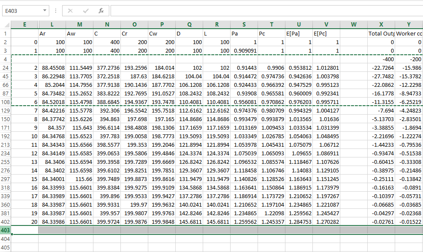Click the 'Cr' header cell
Viewport: 423px width, 252px height.
(134, 34)
